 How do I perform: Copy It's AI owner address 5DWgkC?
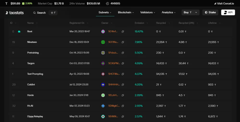pyautogui.click(x=123, y=106)
